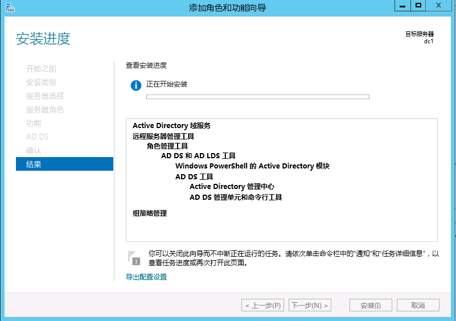Select Active Directory 管理中心 entry
Viewport: 456px width, 321px height.
click(232, 186)
